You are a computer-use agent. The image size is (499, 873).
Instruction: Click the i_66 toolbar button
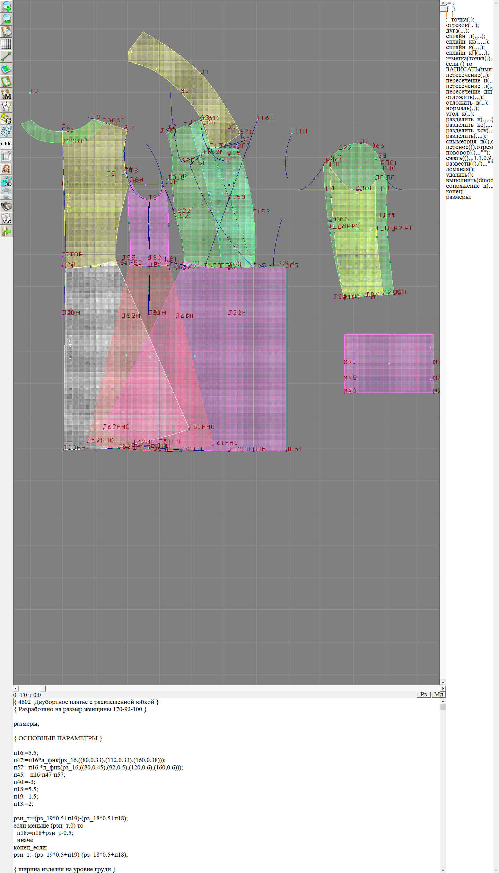click(x=6, y=143)
